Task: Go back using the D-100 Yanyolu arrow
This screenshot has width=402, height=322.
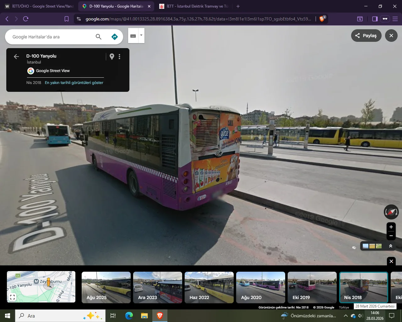Action: [16, 57]
